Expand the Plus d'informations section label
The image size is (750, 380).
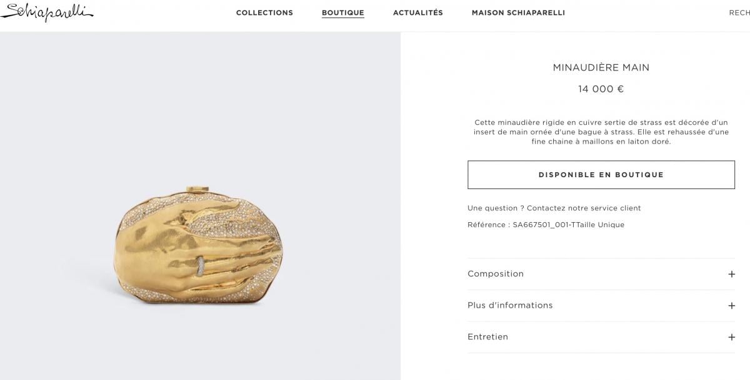[x=510, y=306]
